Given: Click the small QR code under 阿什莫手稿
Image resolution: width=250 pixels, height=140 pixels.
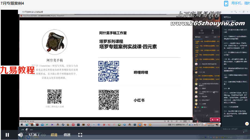Looking at the screenshot, I should click(x=54, y=96).
